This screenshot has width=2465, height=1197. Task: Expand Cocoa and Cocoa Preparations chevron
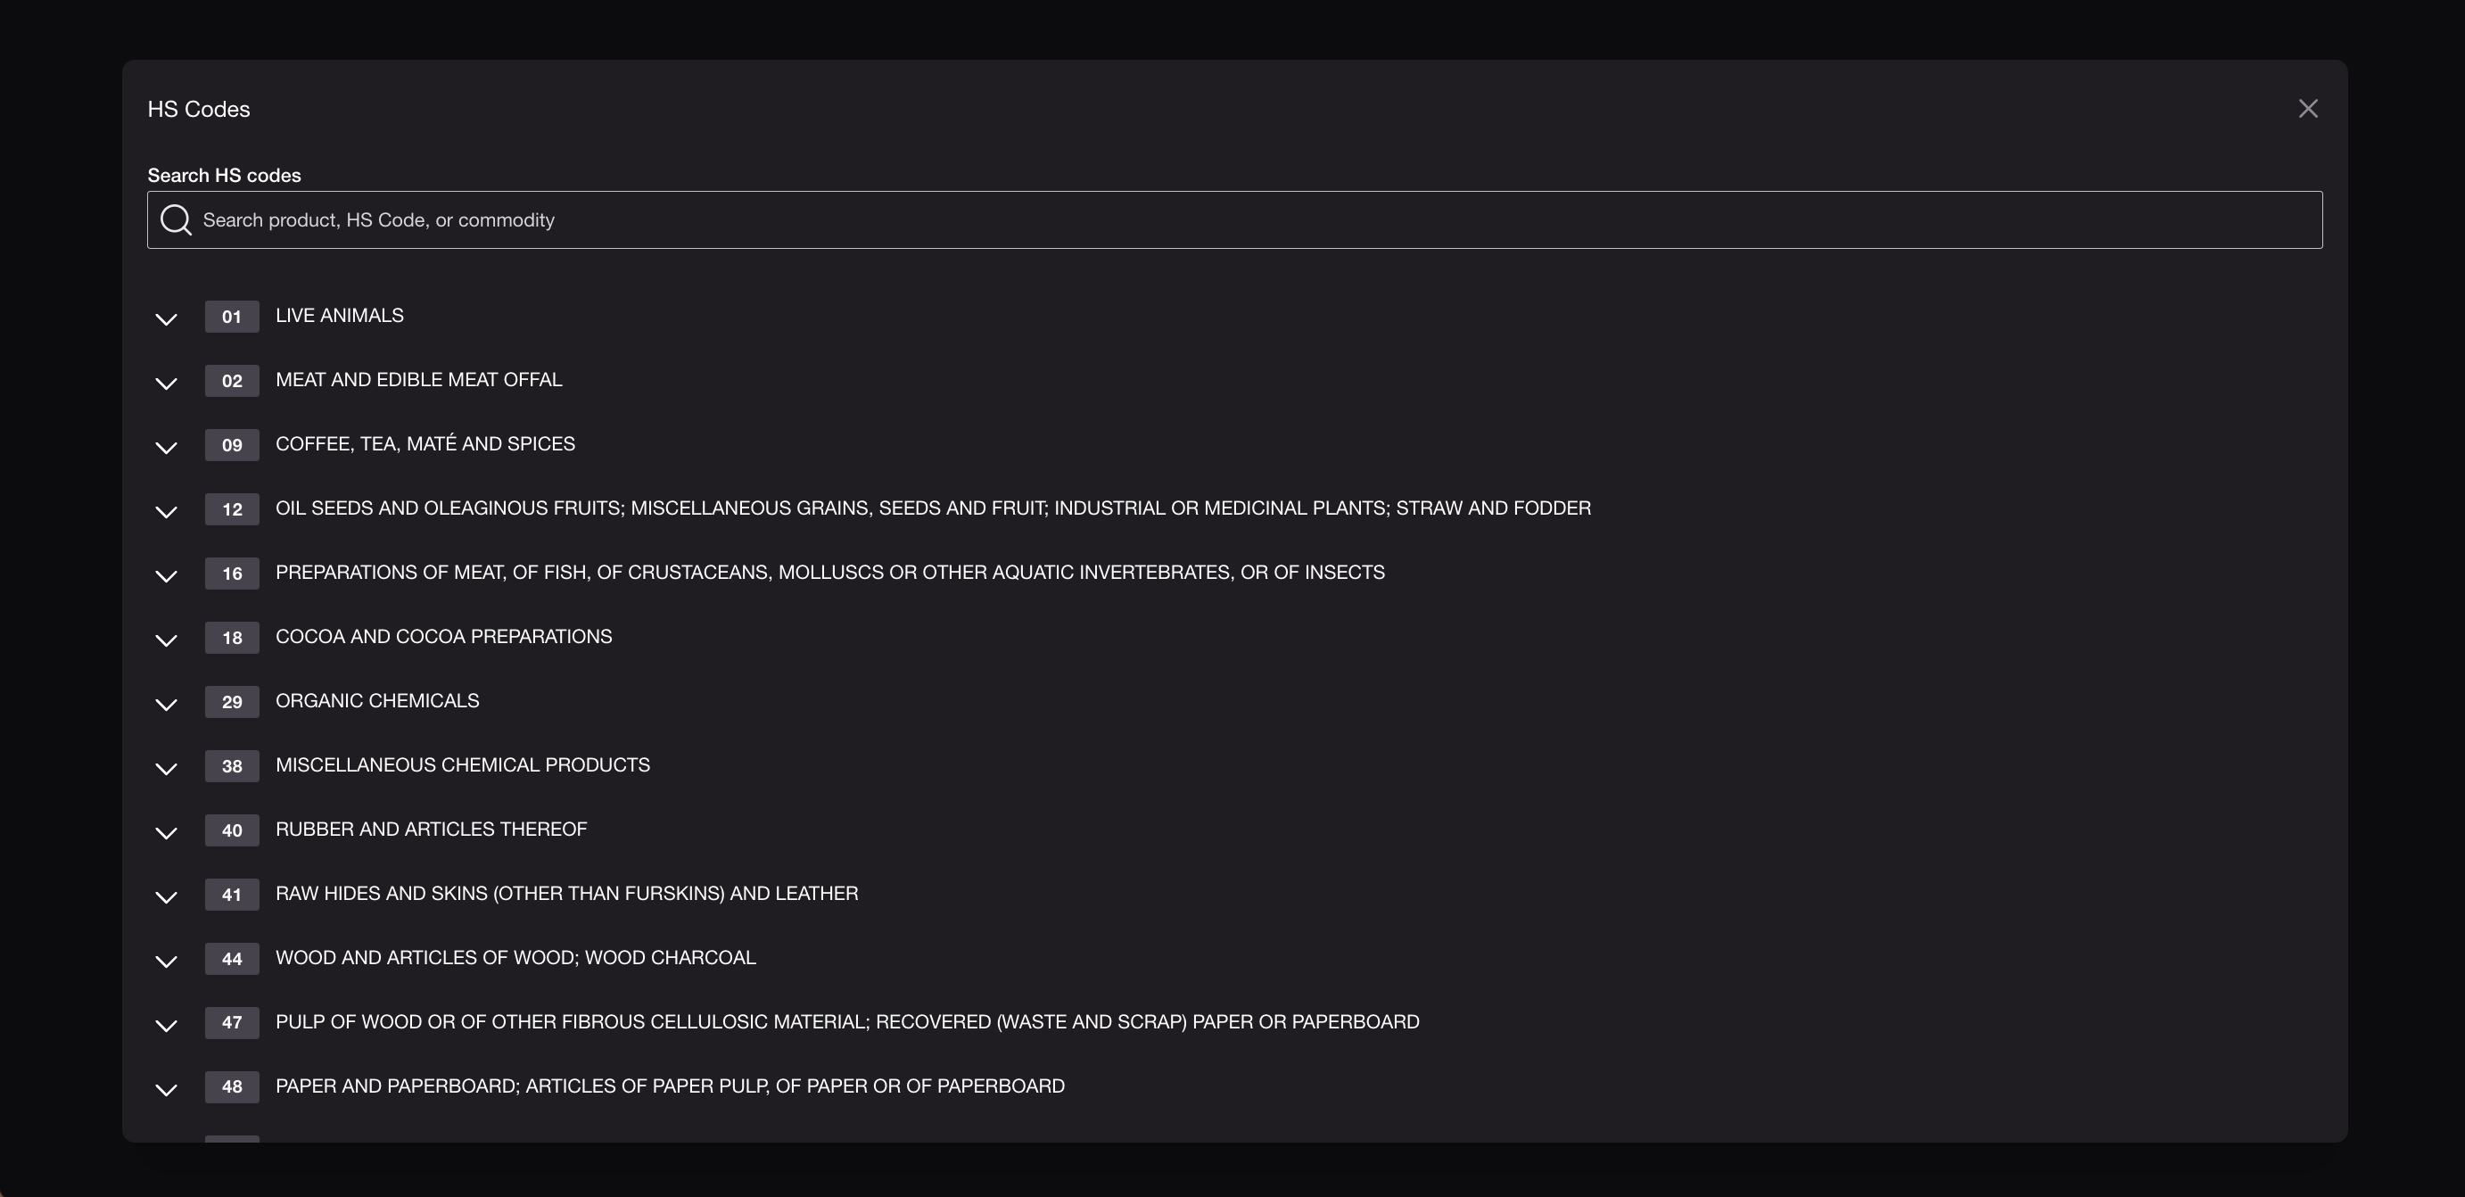click(167, 640)
